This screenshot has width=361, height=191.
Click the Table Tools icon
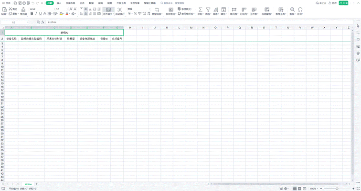281,10
